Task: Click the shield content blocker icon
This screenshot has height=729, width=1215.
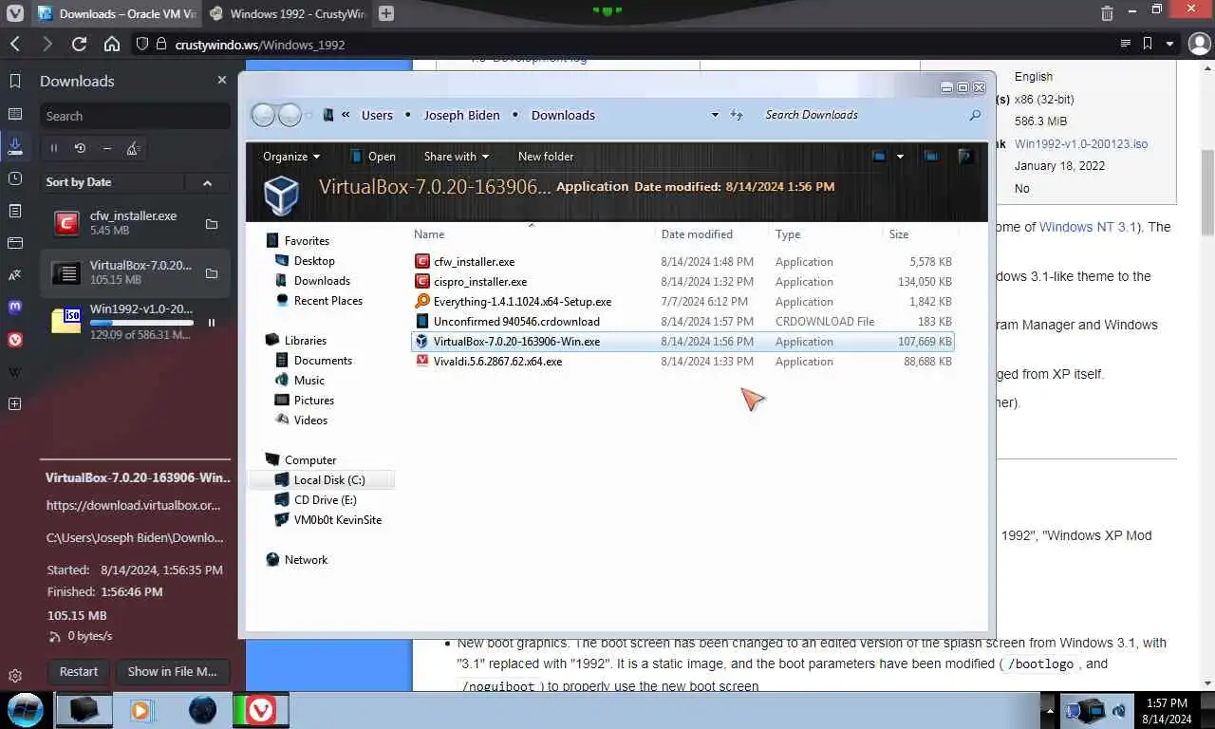Action: click(142, 44)
